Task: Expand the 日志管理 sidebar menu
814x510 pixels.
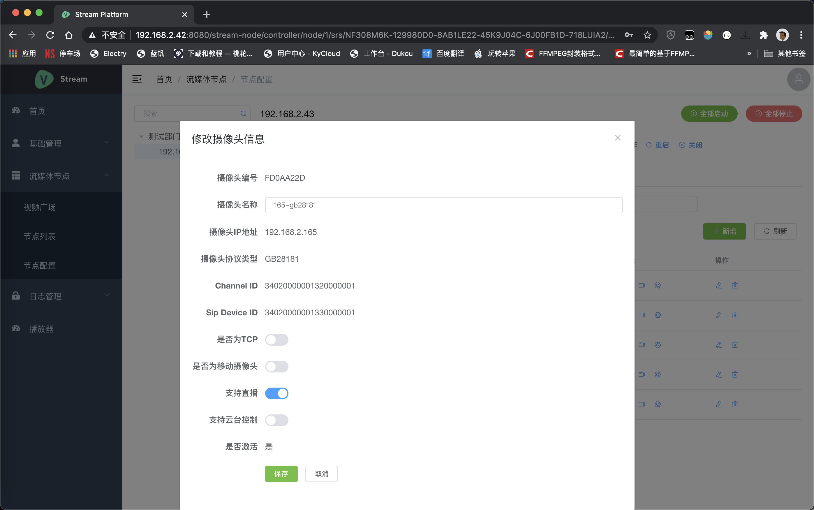Action: [x=61, y=296]
